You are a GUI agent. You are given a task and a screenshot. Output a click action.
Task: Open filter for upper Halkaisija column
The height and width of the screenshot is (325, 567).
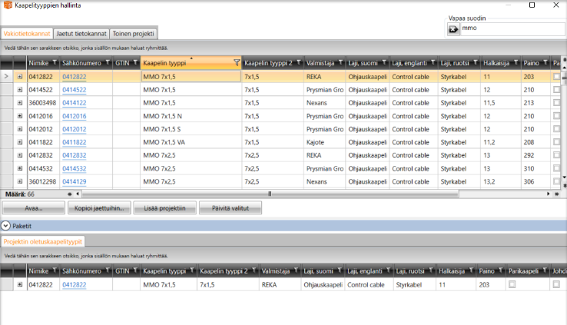click(516, 62)
